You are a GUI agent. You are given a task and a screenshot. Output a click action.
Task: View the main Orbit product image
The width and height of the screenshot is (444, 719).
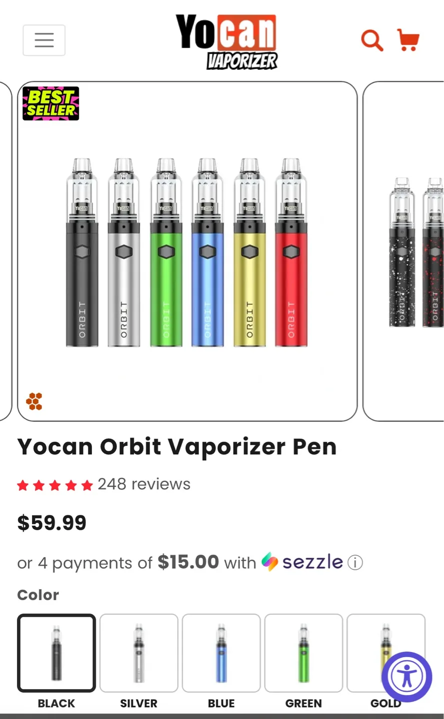187,251
